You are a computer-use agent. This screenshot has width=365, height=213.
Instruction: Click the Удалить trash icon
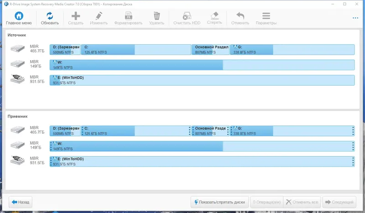click(156, 16)
